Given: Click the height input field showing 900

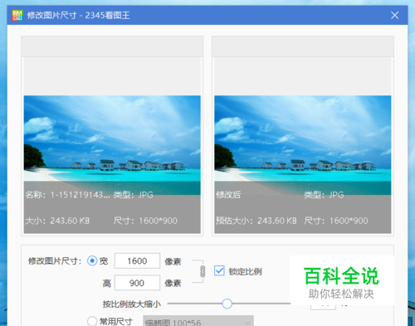Looking at the screenshot, I should pyautogui.click(x=137, y=283).
